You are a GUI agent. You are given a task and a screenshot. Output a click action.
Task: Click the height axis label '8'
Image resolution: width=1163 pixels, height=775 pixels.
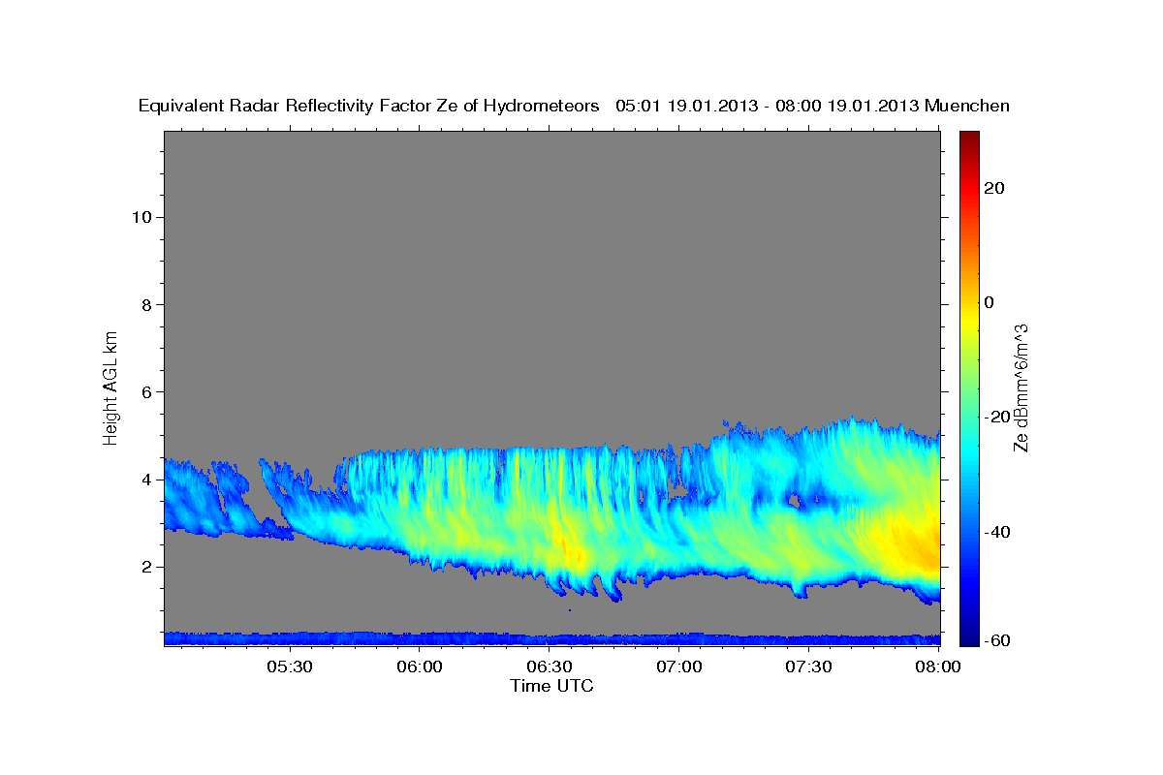[x=146, y=304]
